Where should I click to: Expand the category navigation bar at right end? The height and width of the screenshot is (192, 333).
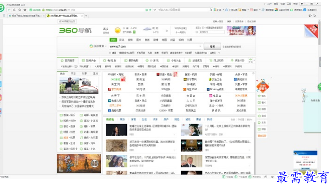tap(254, 60)
